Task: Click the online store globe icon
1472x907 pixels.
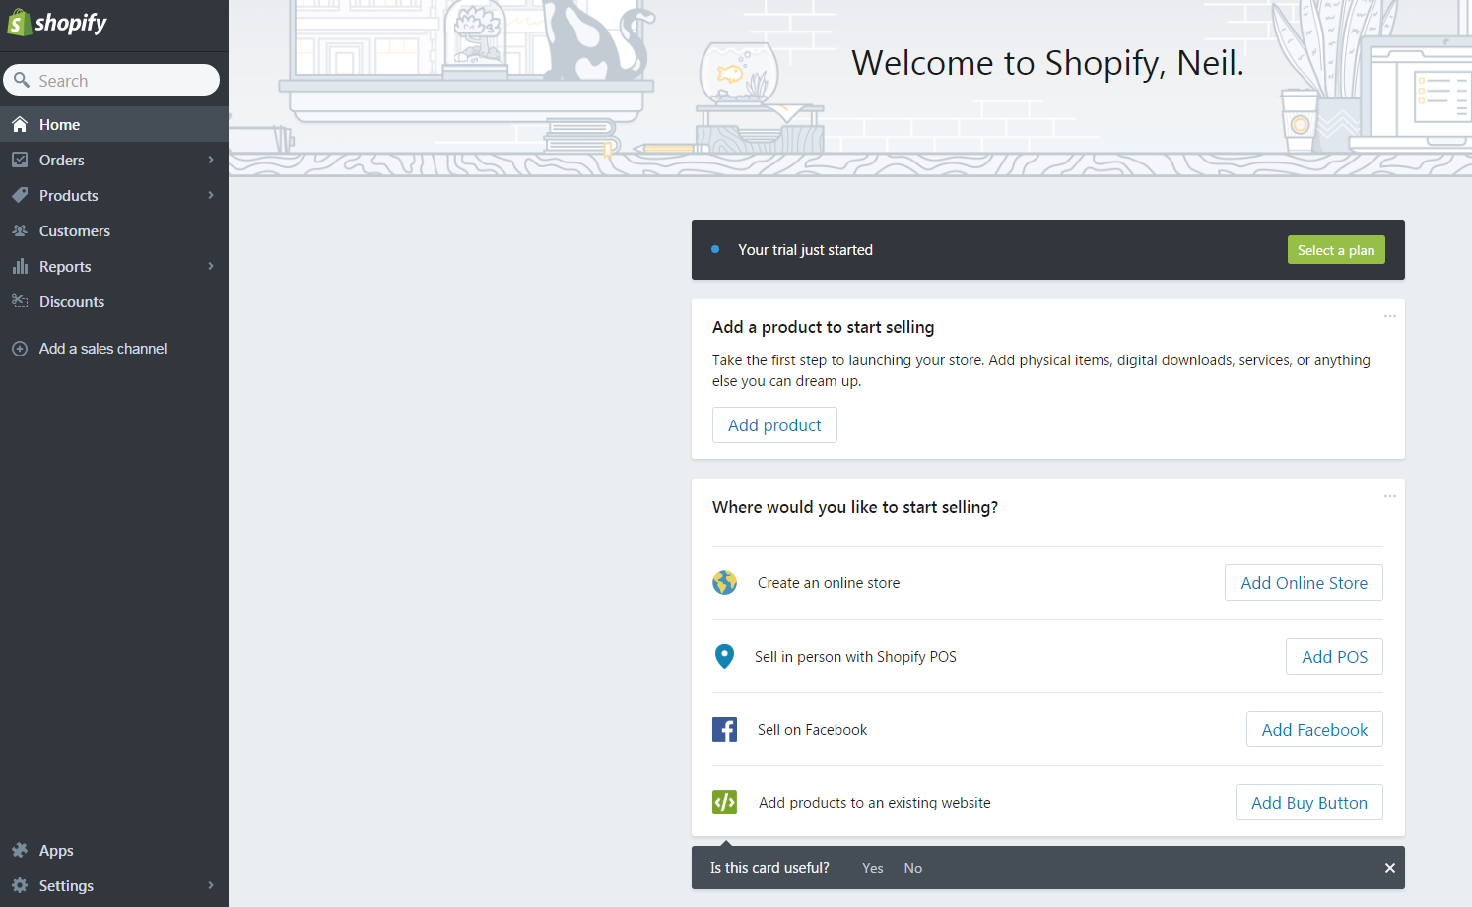Action: pos(725,583)
